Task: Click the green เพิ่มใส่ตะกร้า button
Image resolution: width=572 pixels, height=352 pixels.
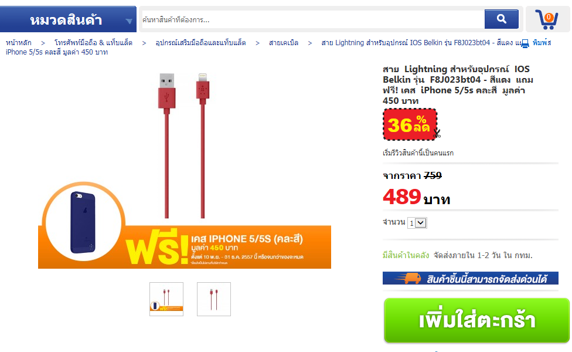Action: click(476, 320)
